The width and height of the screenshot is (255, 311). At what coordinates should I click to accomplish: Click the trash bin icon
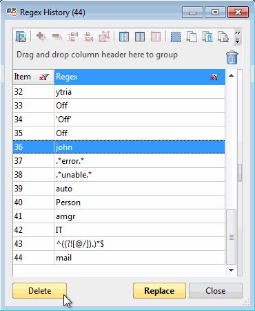click(232, 57)
